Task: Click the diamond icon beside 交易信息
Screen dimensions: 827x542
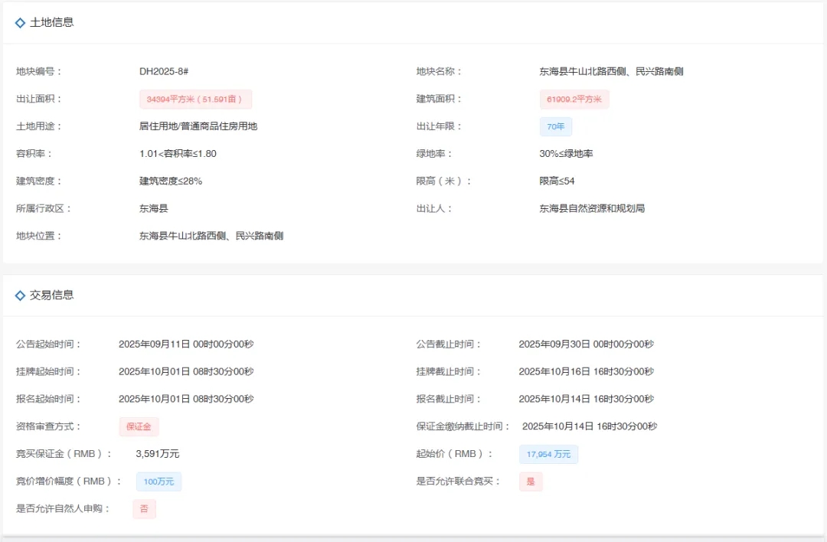Action: (20, 295)
